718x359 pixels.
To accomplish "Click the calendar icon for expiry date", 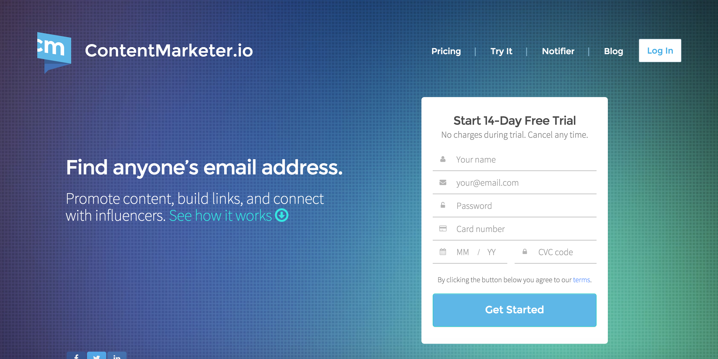I will pos(443,252).
